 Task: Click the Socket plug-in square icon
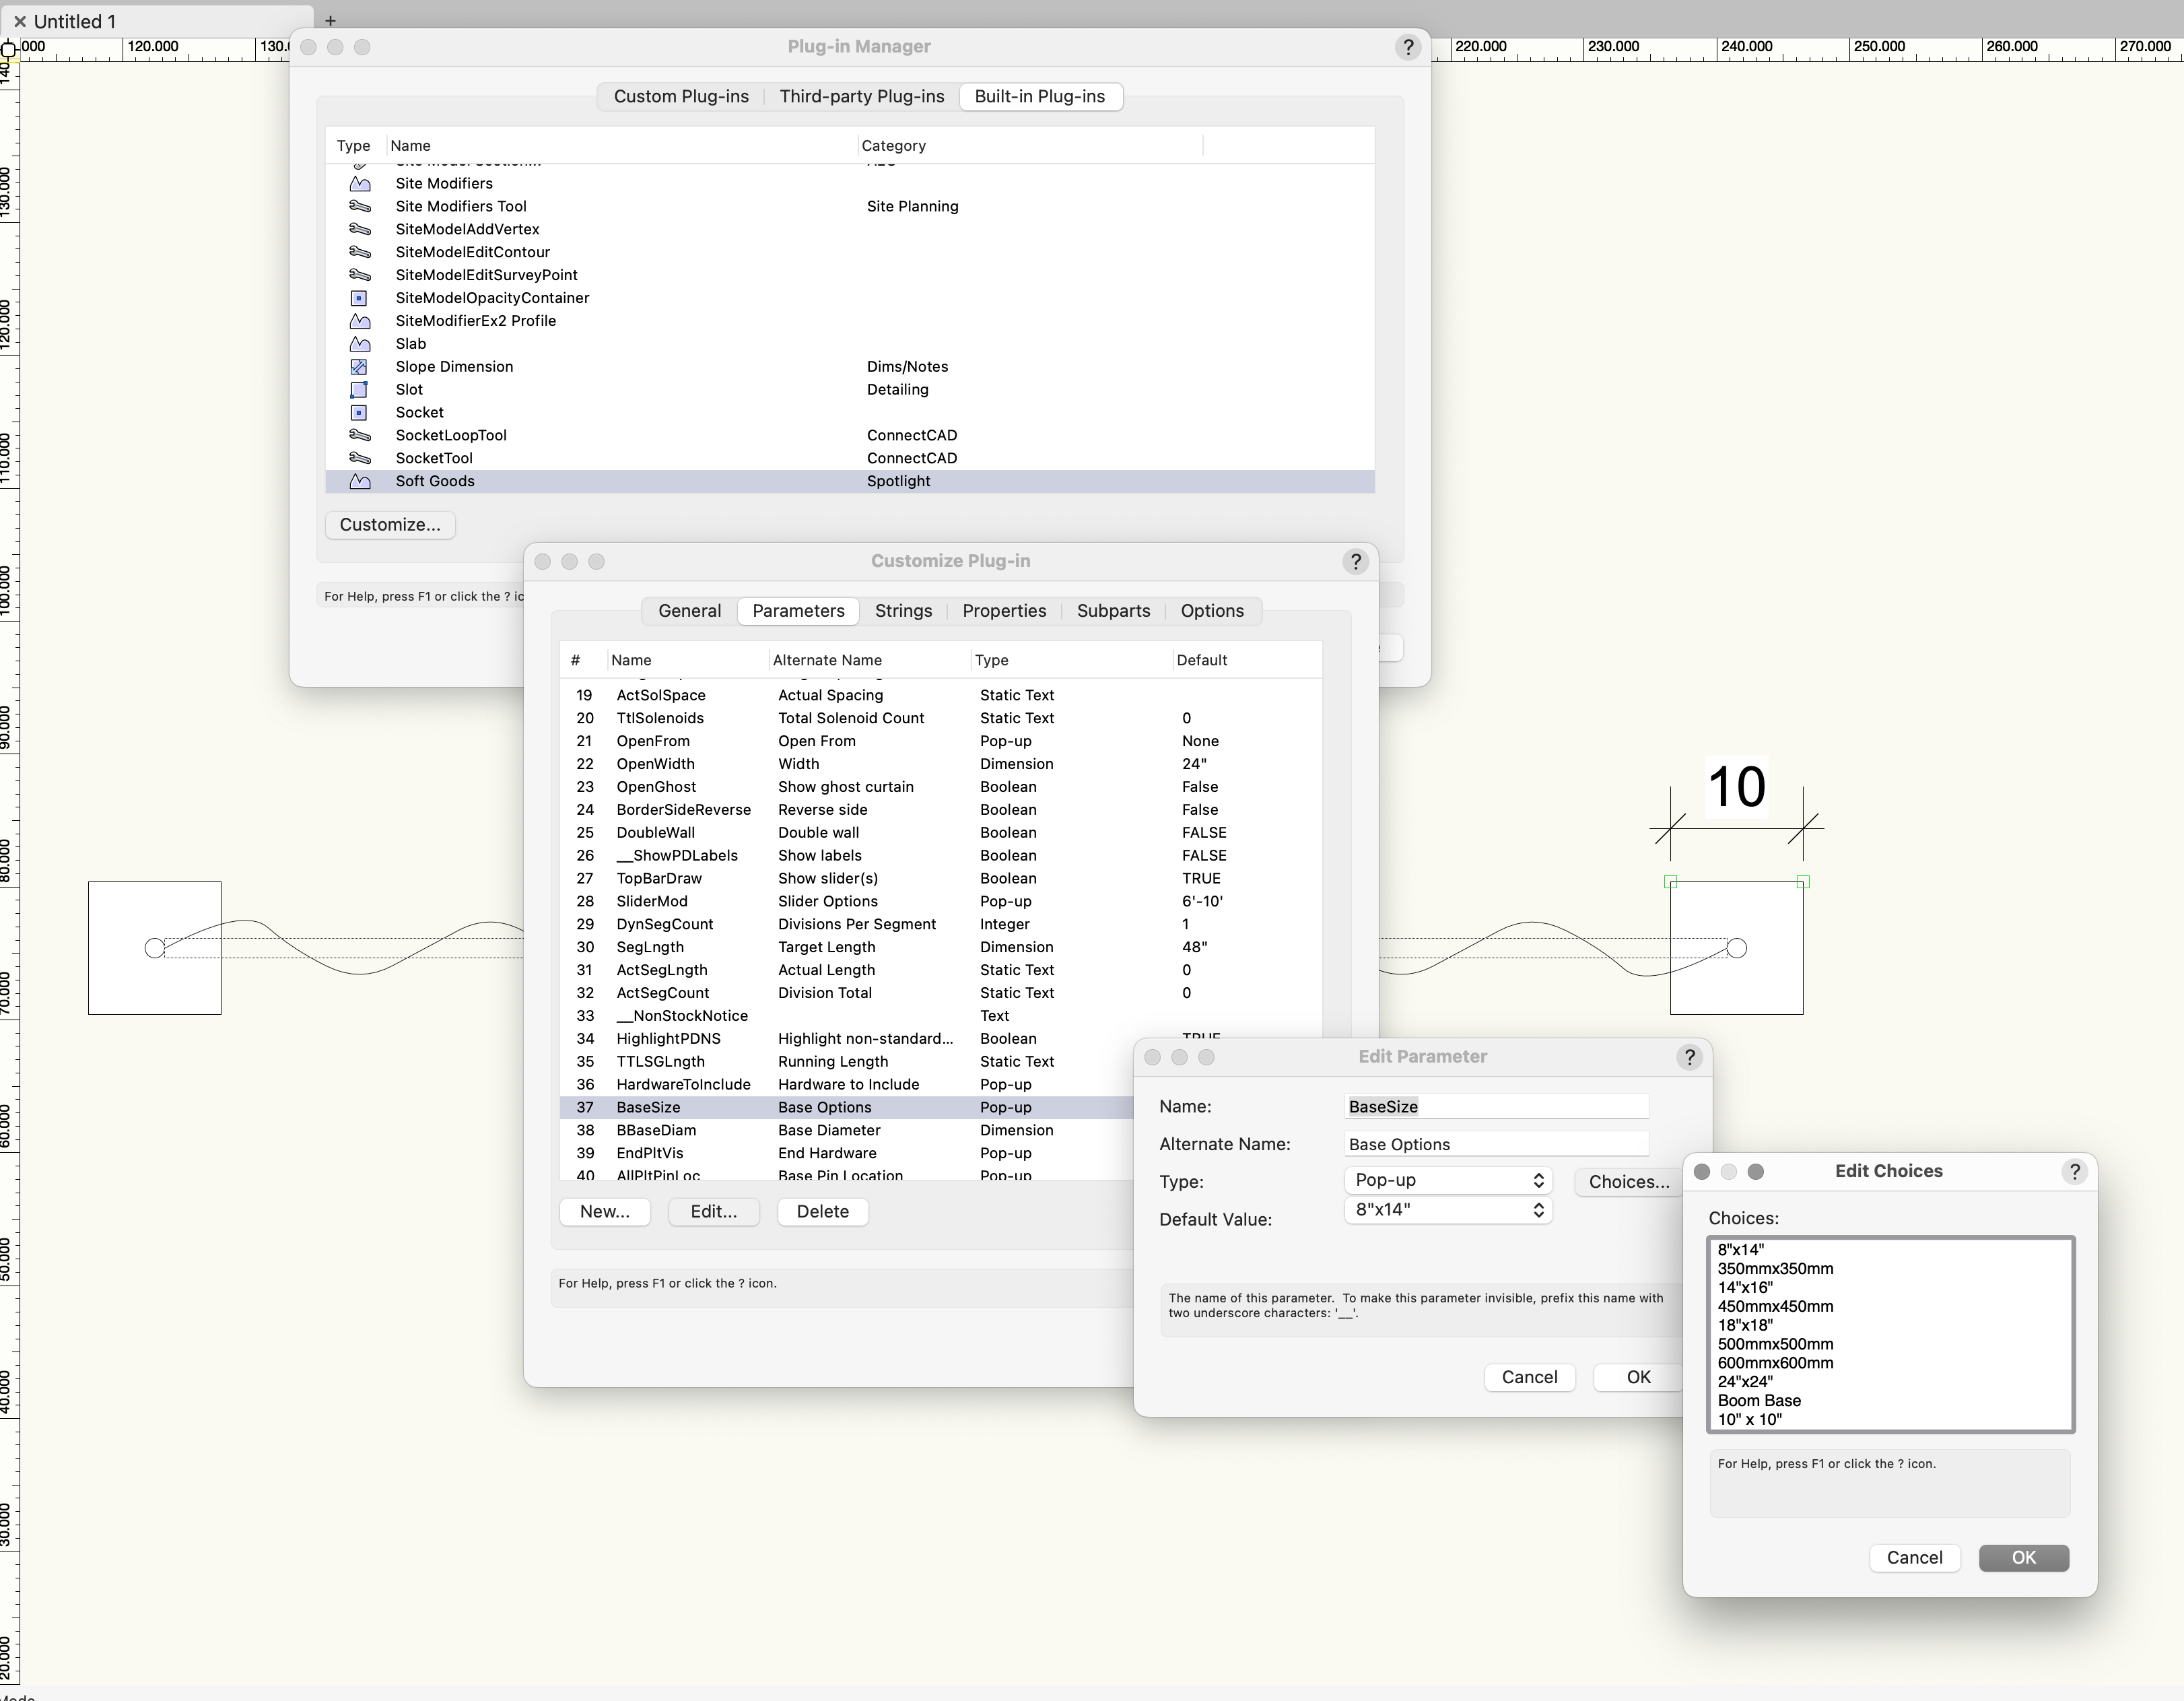point(359,413)
